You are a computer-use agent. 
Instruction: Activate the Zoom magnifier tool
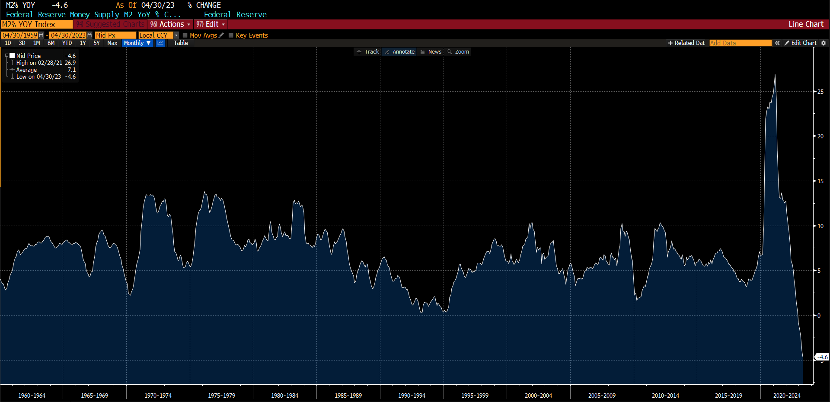(x=458, y=52)
